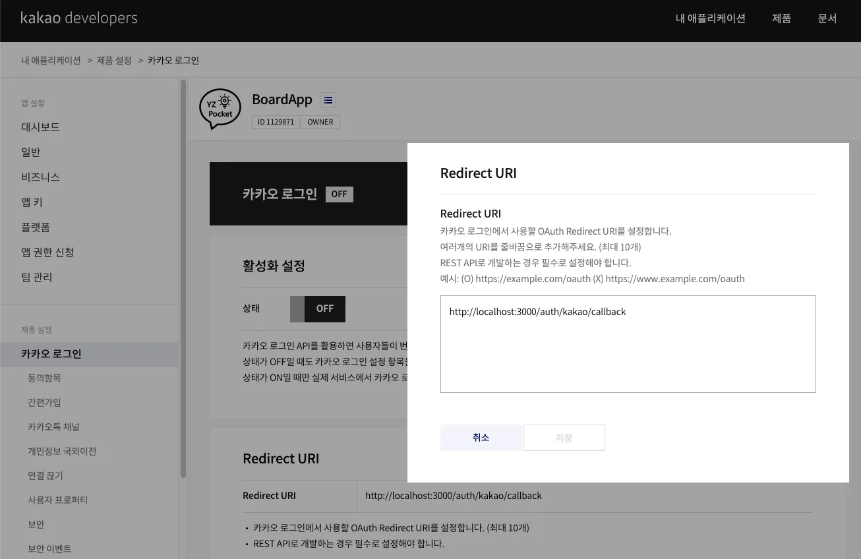Open 보안 sidebar submenu
The width and height of the screenshot is (861, 559).
point(36,525)
